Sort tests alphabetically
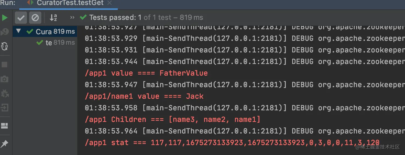Image resolution: width=405 pixels, height=155 pixels. (53, 18)
